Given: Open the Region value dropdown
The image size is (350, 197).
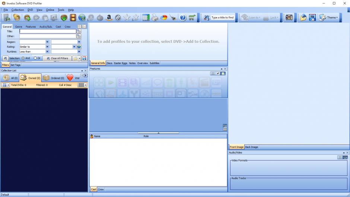Looking at the screenshot, I should click(79, 42).
